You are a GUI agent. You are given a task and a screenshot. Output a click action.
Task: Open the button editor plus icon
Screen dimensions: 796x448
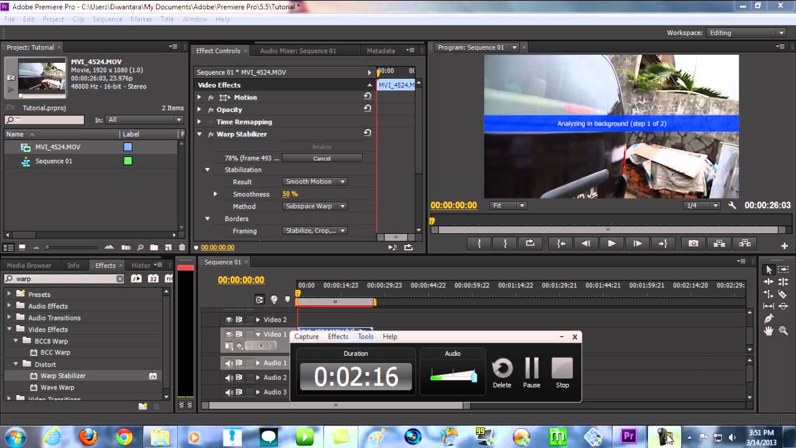pos(784,246)
